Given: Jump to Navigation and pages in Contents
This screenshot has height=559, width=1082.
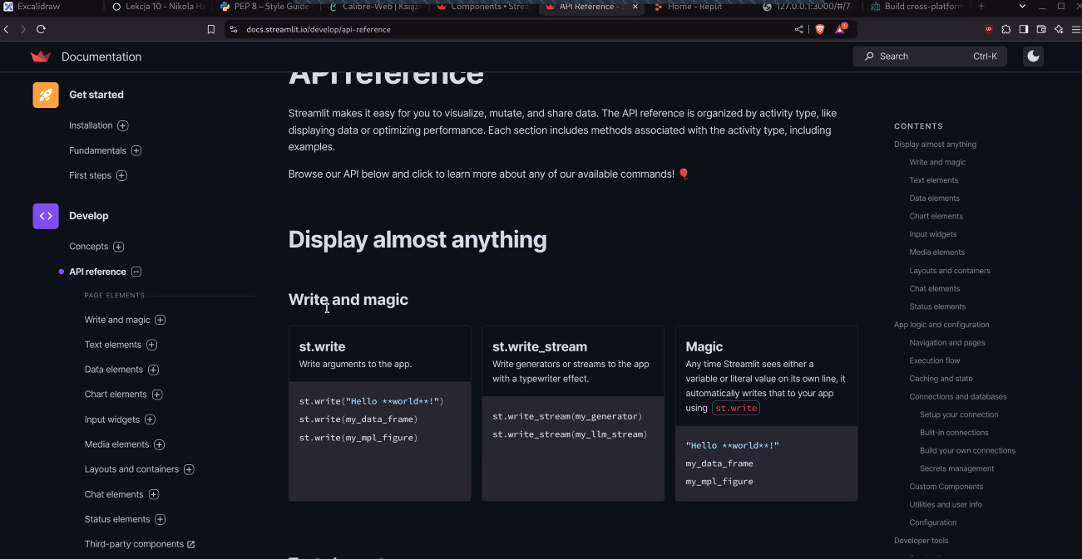Looking at the screenshot, I should pyautogui.click(x=947, y=342).
